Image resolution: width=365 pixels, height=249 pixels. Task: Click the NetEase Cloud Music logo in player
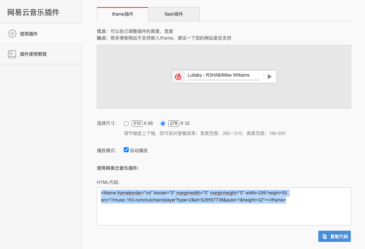(x=178, y=77)
